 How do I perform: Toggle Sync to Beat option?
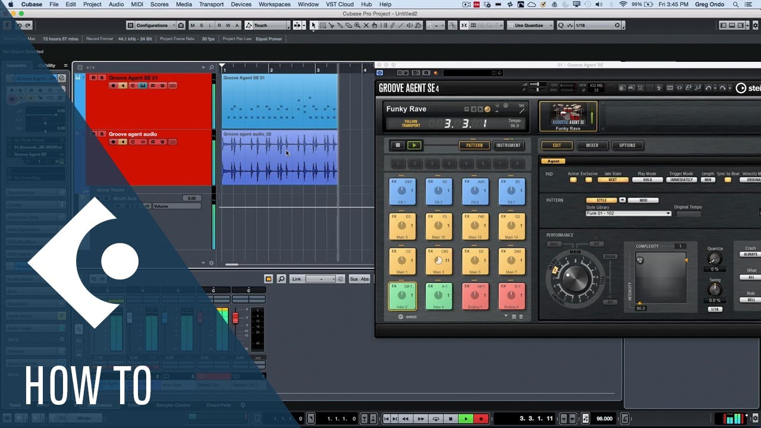(x=728, y=180)
